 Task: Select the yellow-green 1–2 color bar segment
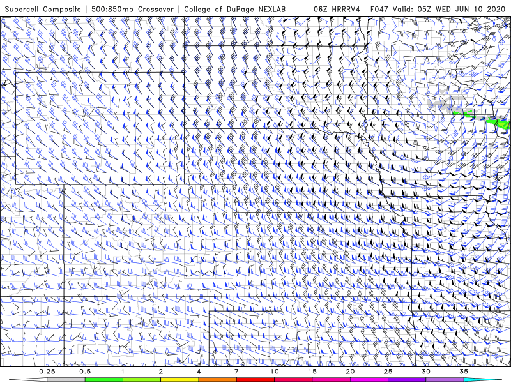[142, 380]
